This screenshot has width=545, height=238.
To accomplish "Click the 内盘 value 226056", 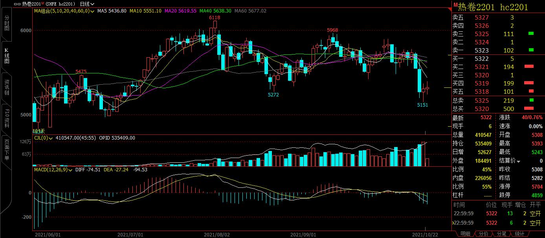I will 483,178.
